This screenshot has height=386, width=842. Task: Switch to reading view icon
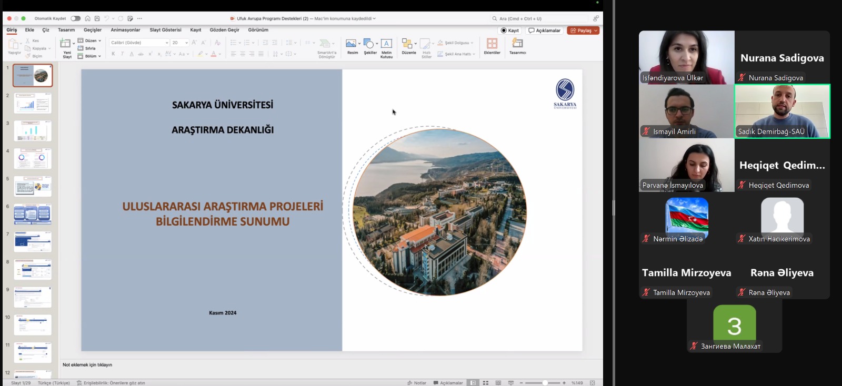pyautogui.click(x=498, y=383)
